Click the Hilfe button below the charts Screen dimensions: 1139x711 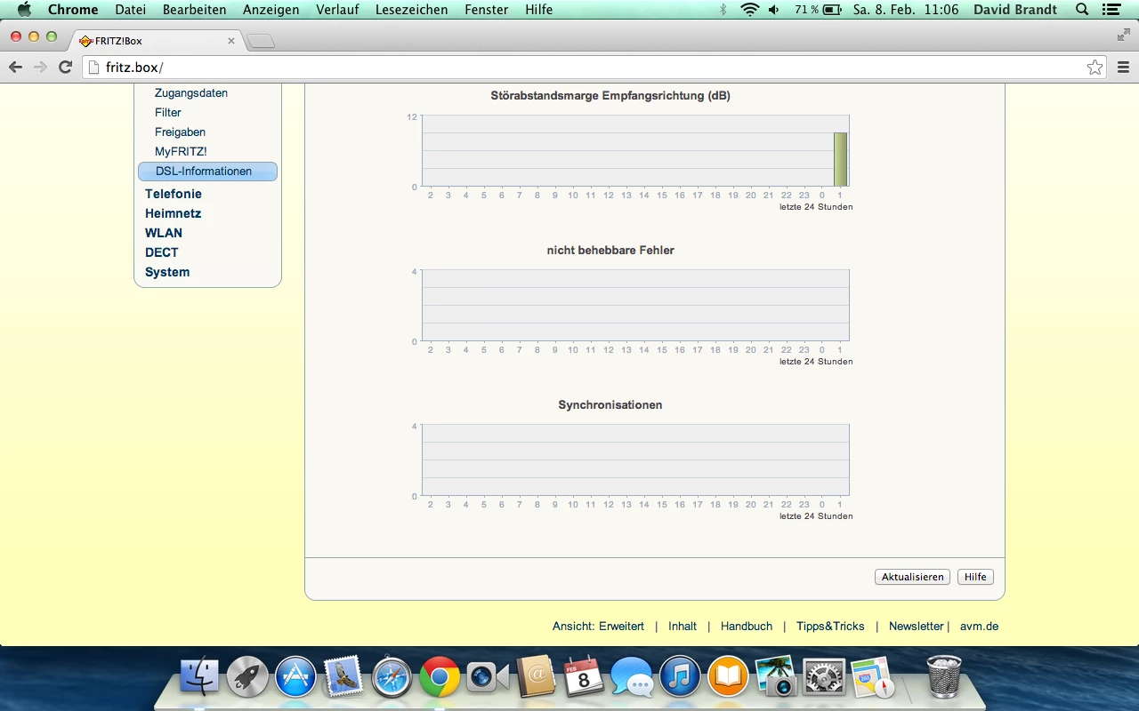975,577
